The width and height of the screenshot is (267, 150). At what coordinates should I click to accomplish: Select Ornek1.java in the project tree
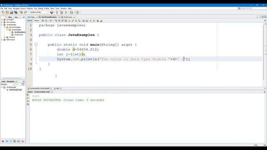[x=17, y=35]
